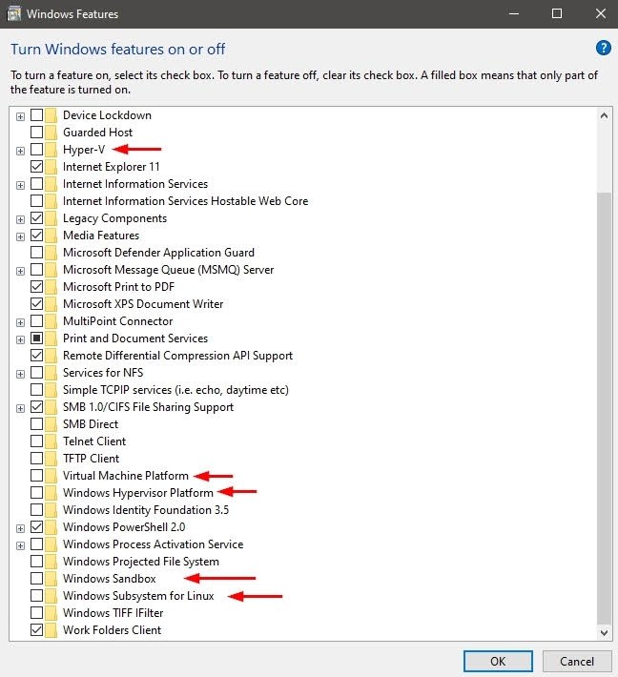Screen dimensions: 618x677
Task: Check the Telnet Client checkbox
Action: point(36,441)
